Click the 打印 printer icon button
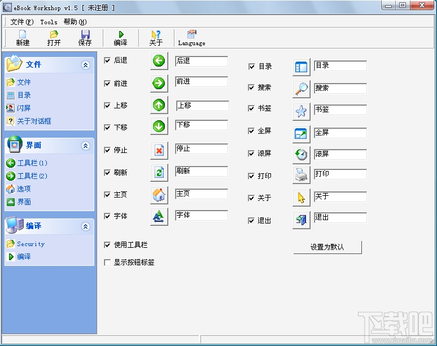The height and width of the screenshot is (346, 437). coord(301,175)
